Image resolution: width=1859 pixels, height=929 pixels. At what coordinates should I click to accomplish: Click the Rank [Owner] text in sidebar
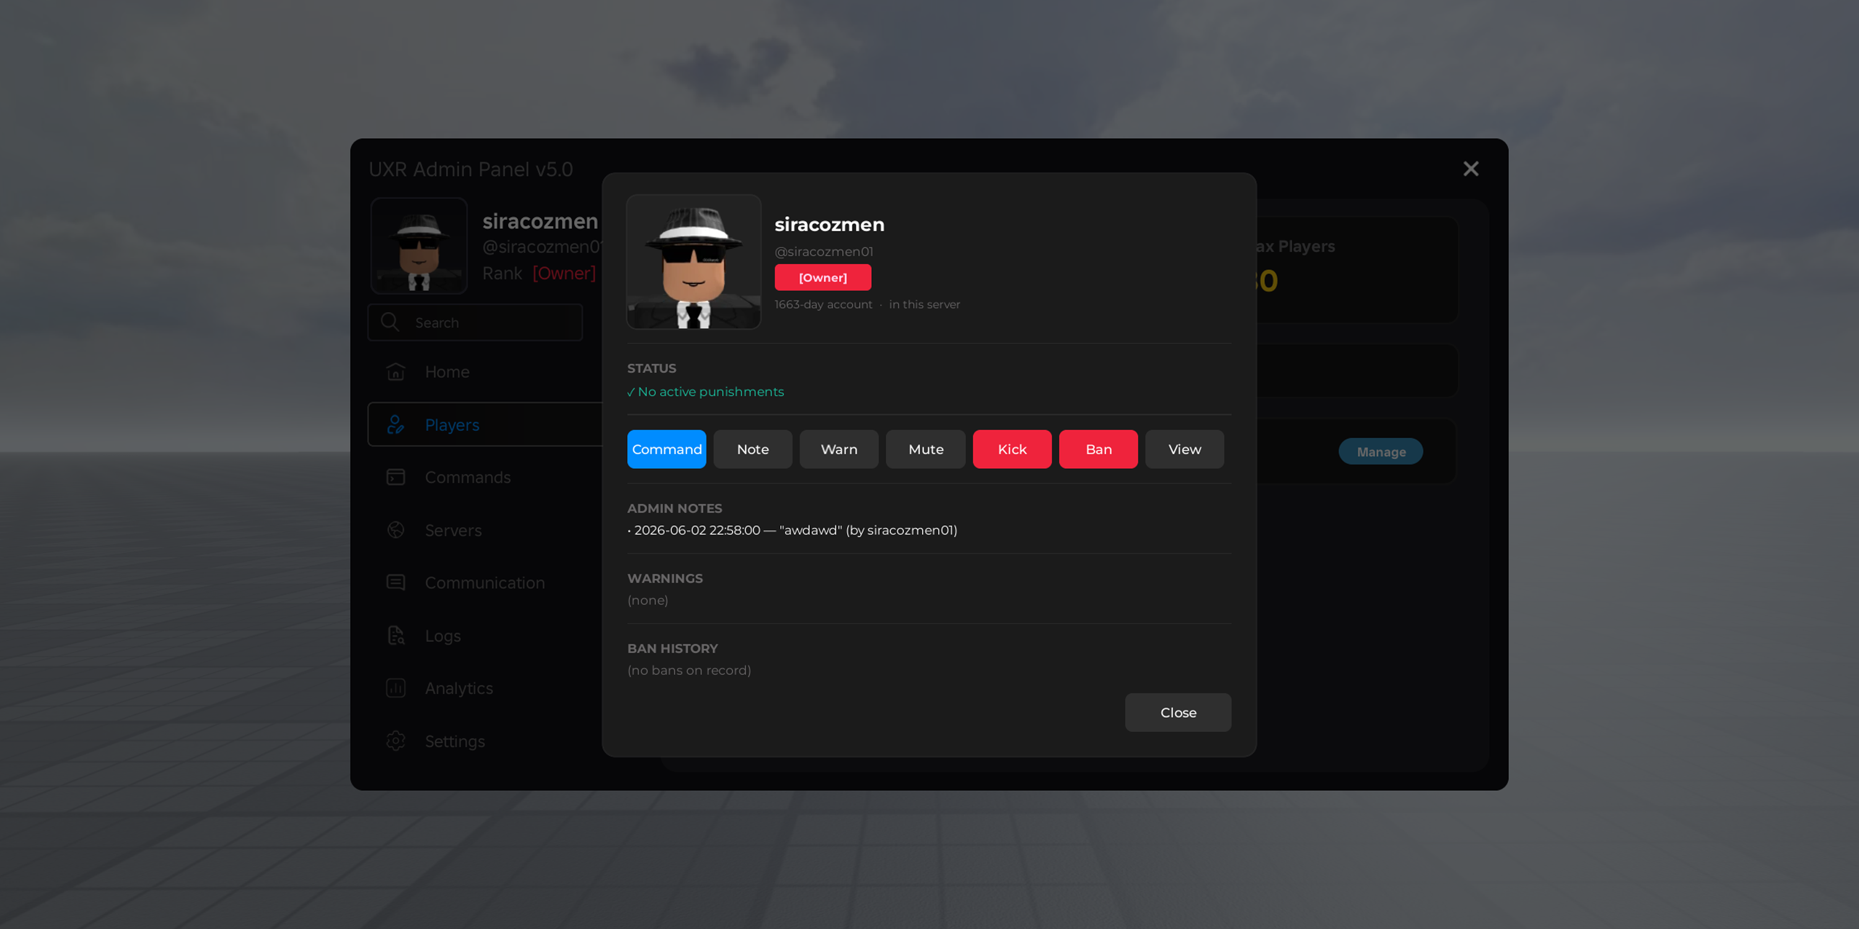538,273
